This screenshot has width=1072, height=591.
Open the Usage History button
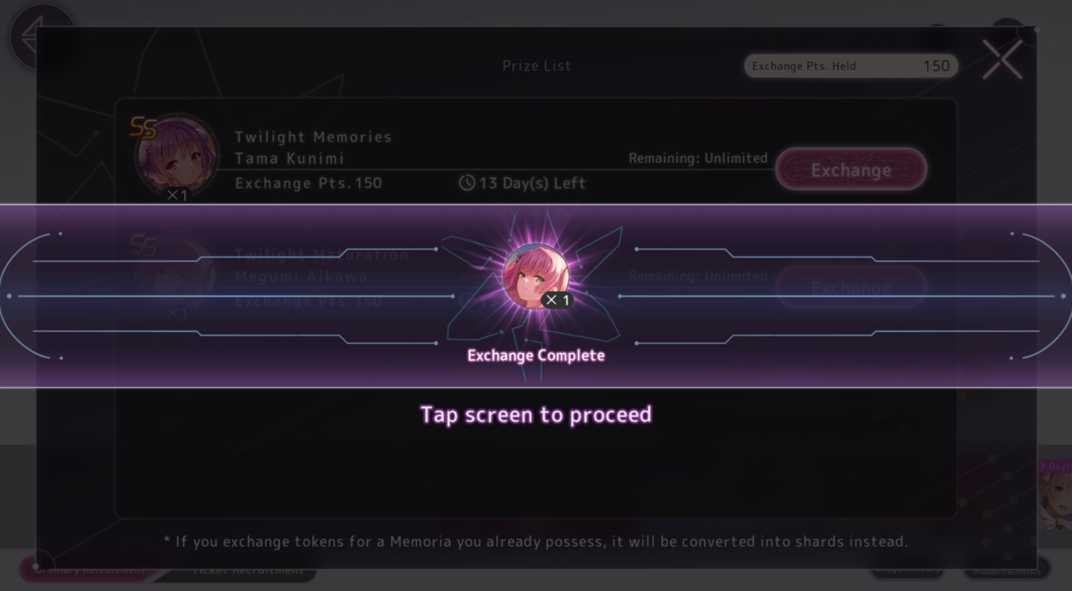(907, 570)
